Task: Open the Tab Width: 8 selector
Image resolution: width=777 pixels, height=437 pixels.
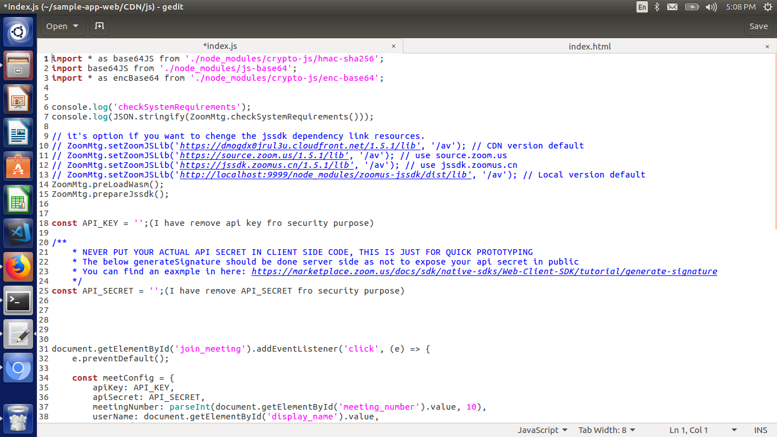Action: tap(607, 430)
